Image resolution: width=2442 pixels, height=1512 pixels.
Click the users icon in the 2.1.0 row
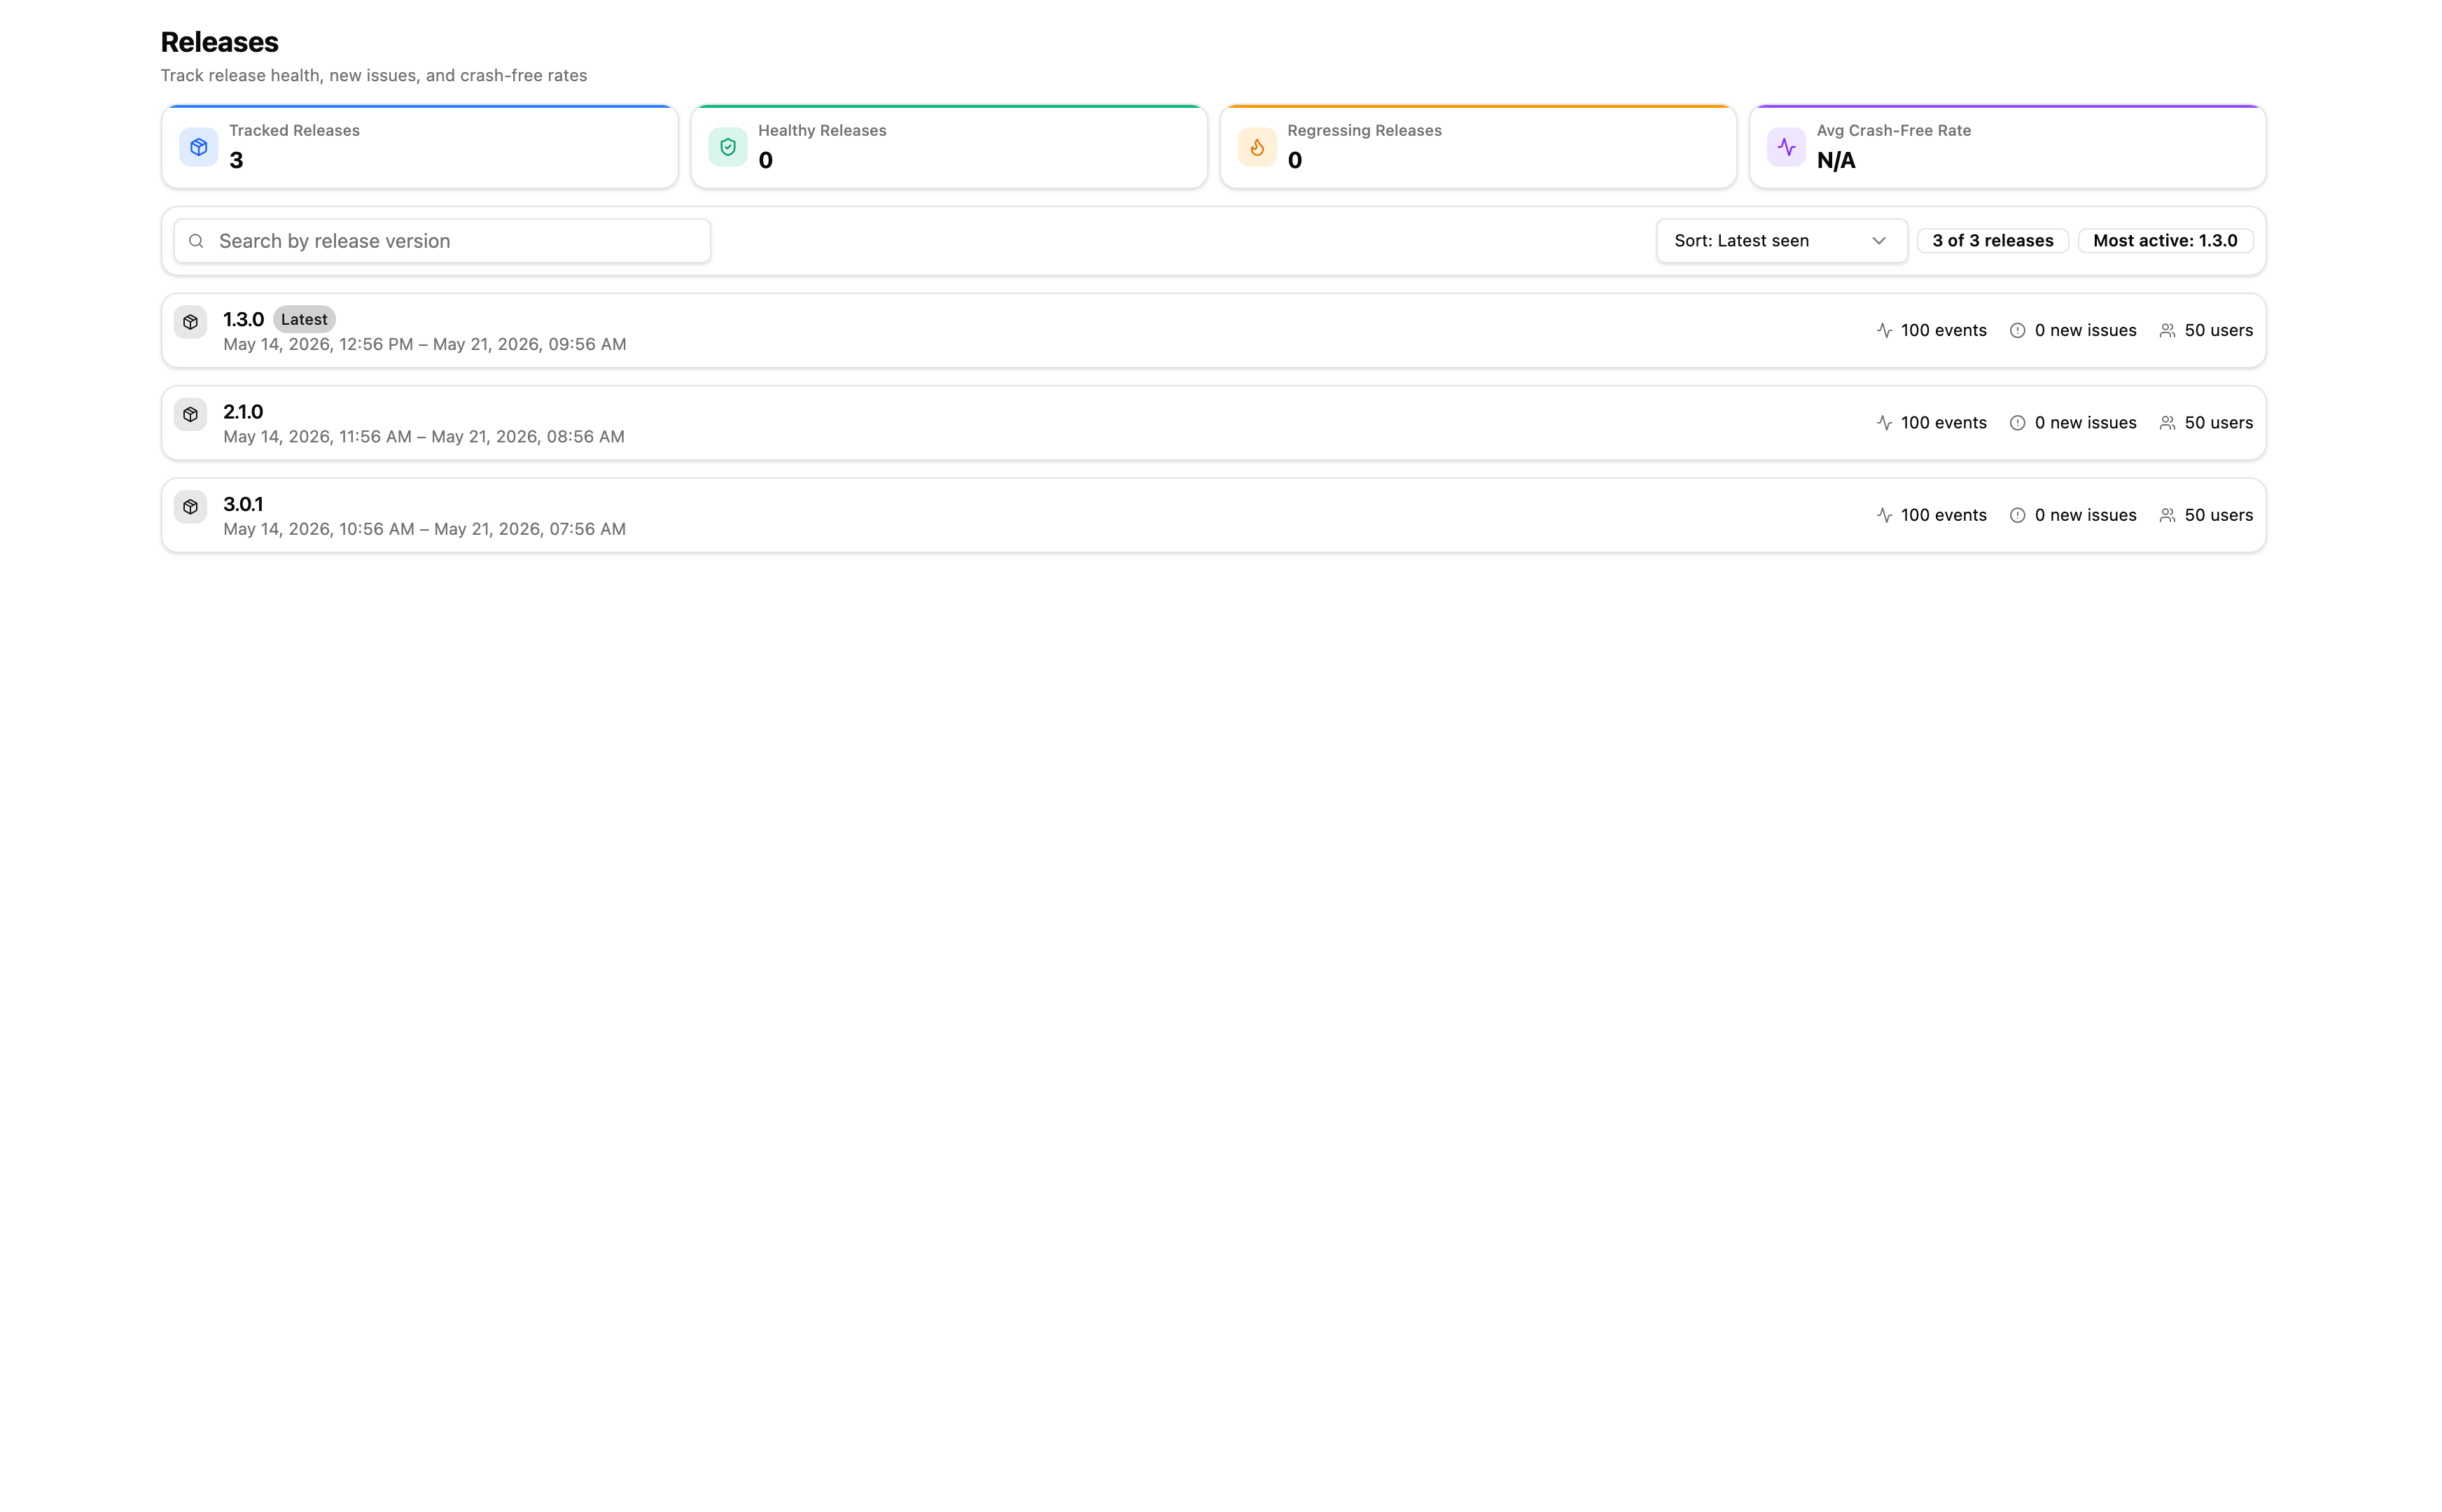[x=2167, y=423]
